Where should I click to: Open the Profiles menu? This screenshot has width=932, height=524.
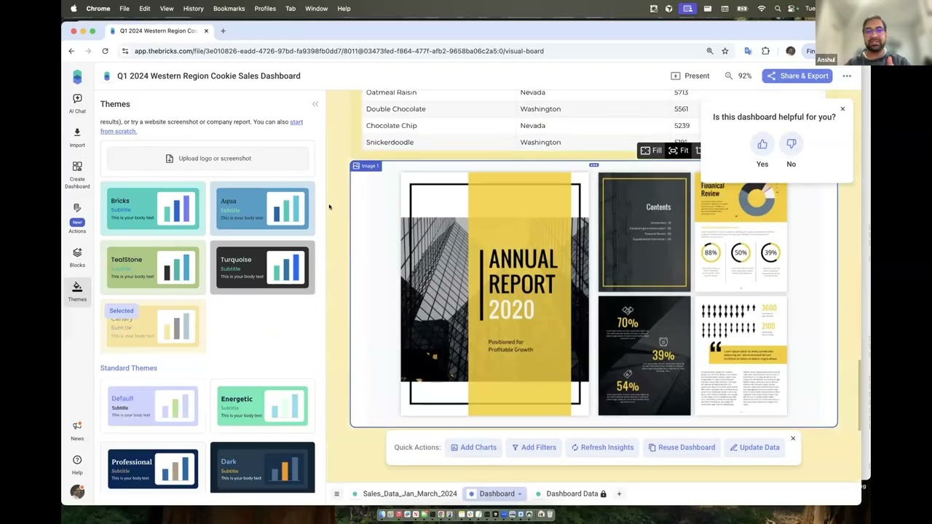[265, 9]
